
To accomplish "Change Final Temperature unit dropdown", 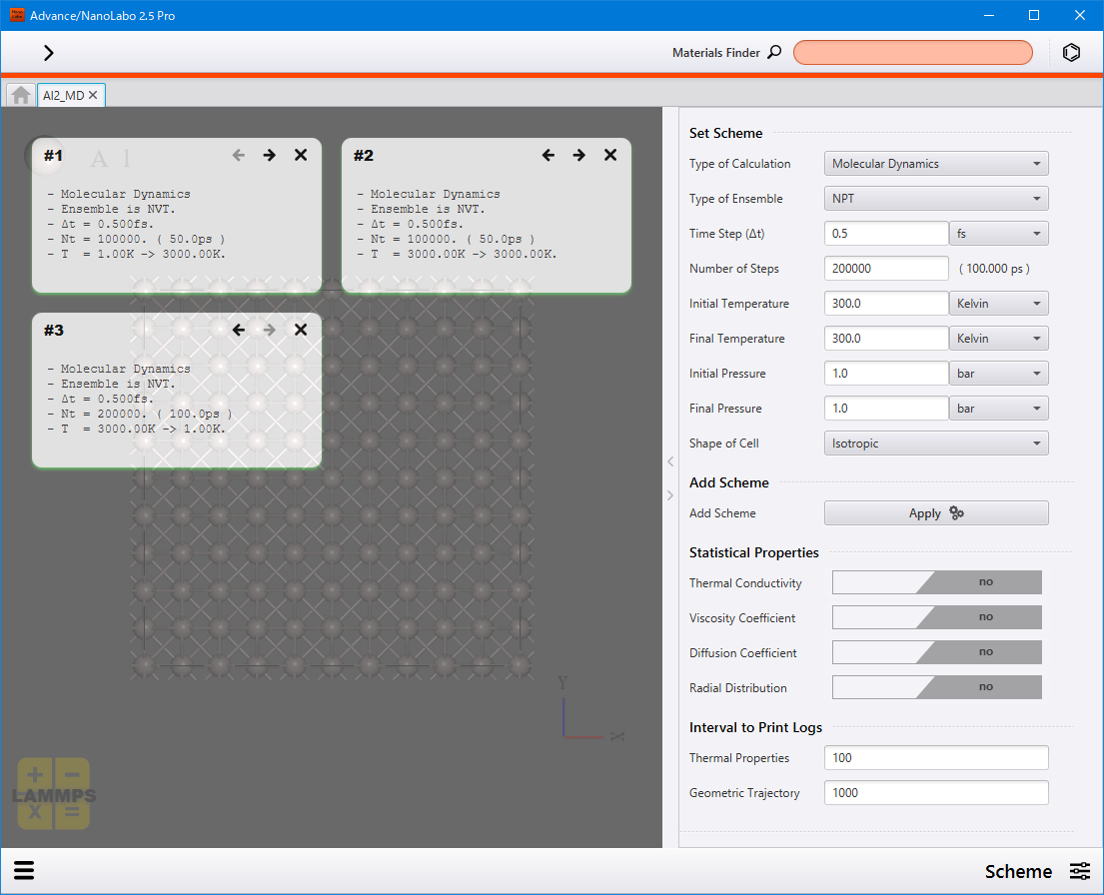I will pyautogui.click(x=998, y=338).
